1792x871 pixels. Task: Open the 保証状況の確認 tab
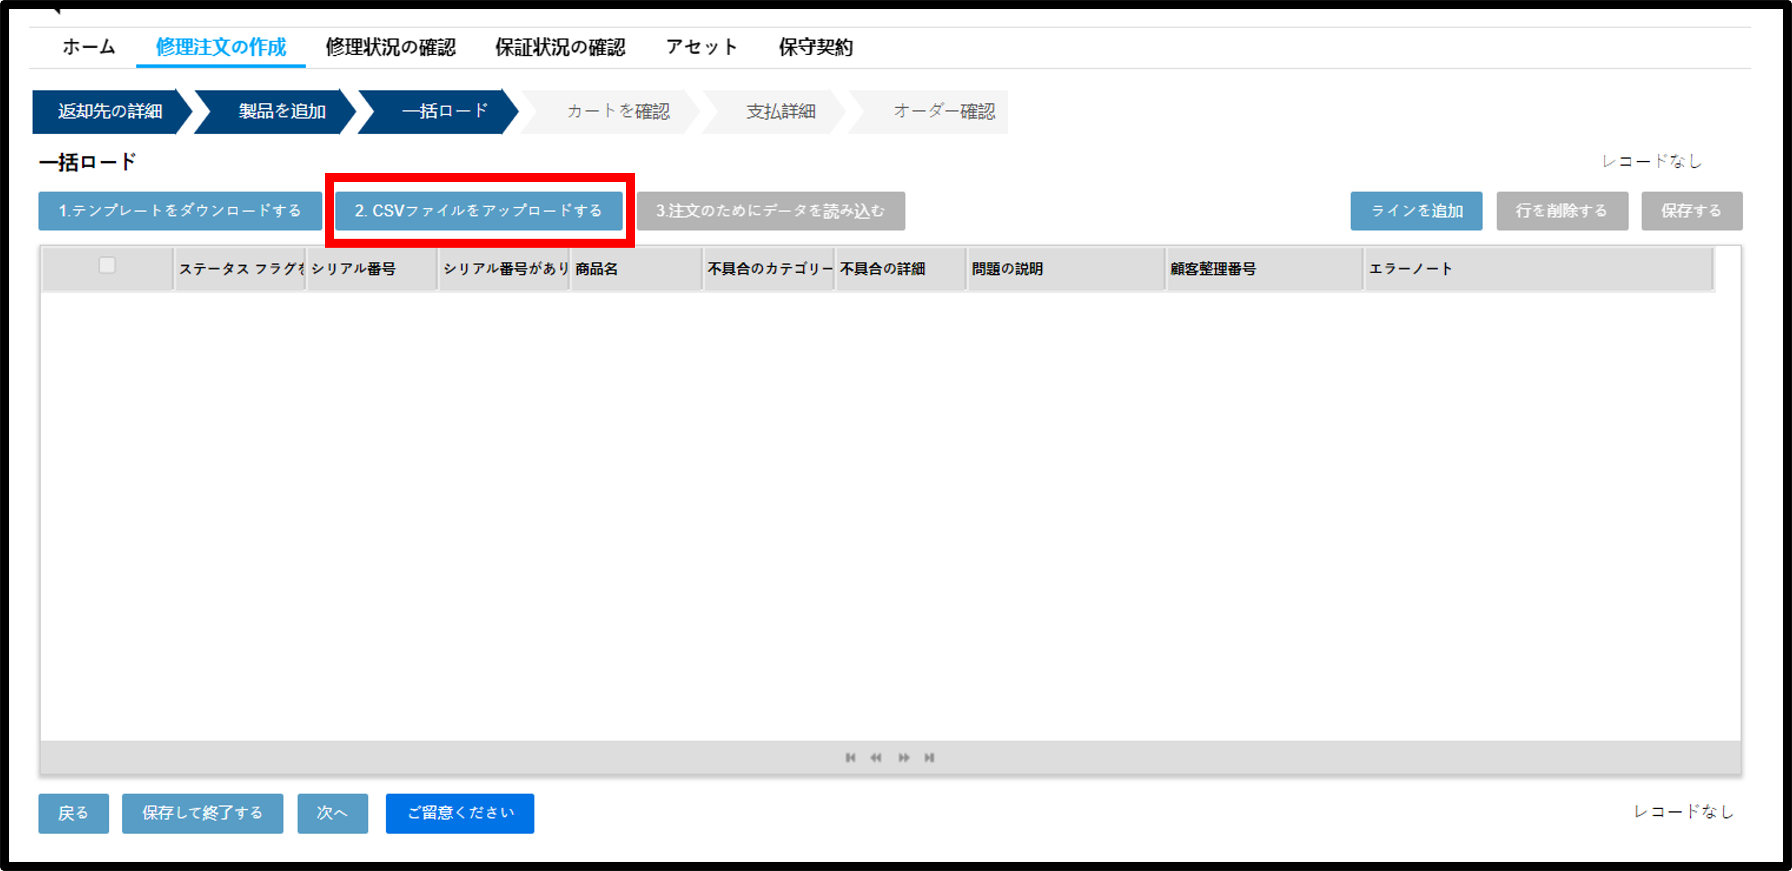point(560,47)
